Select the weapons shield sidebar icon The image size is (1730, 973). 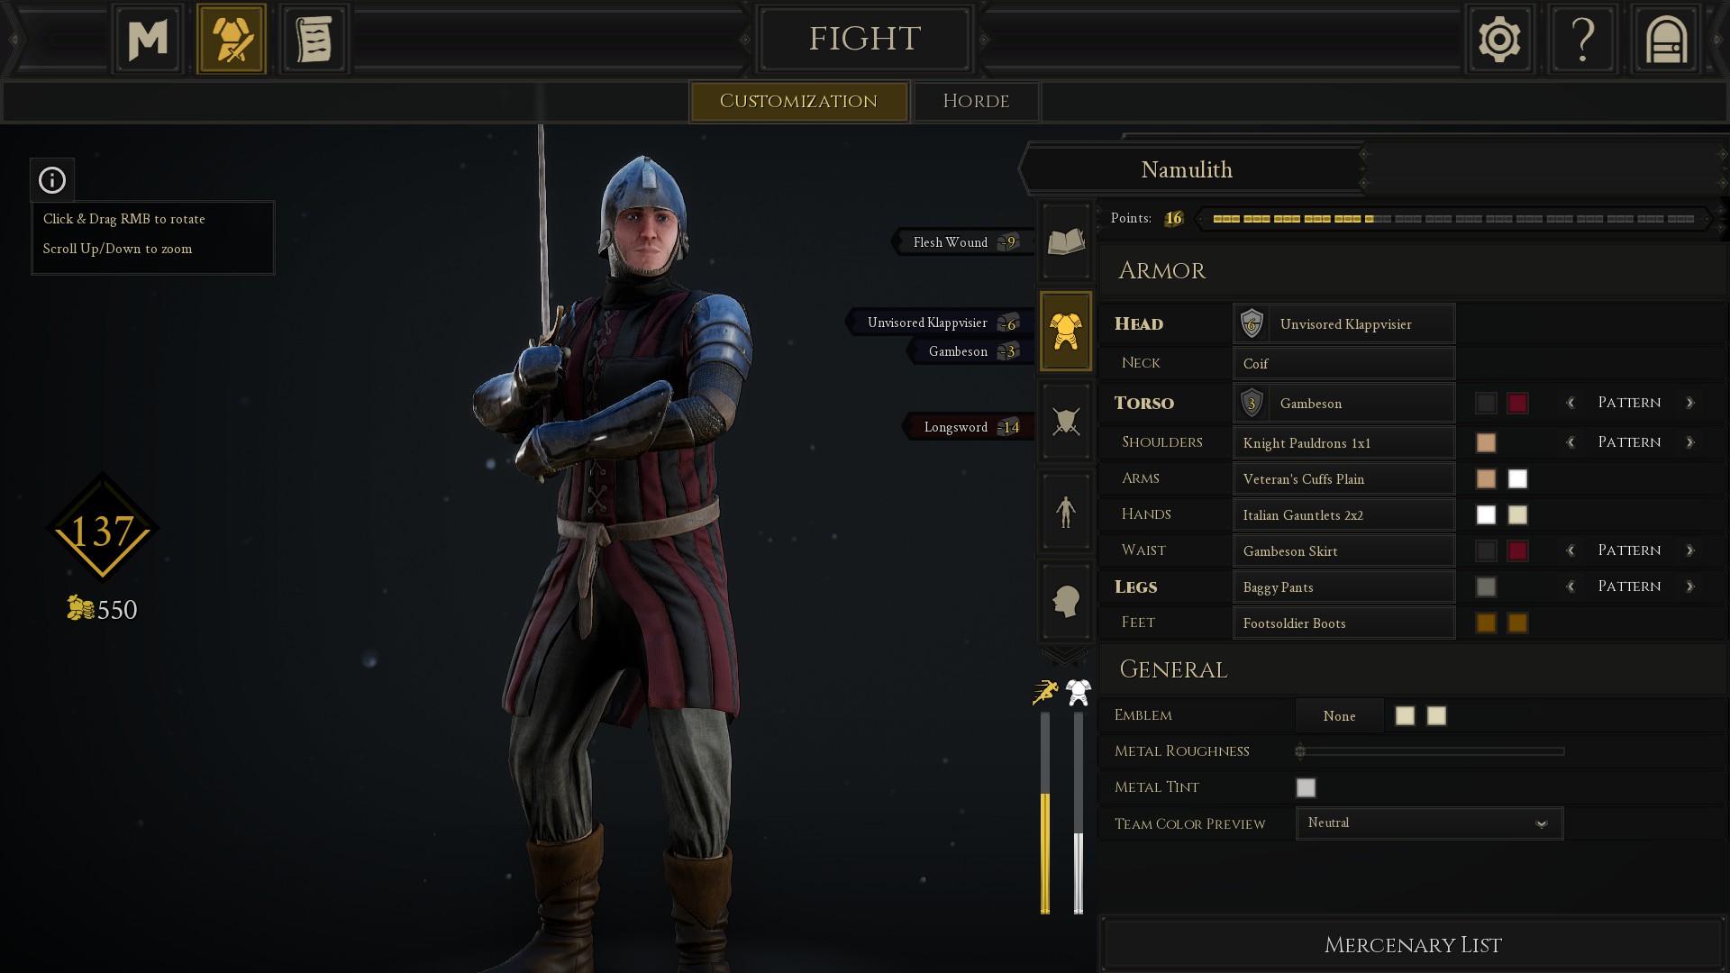pyautogui.click(x=1066, y=422)
